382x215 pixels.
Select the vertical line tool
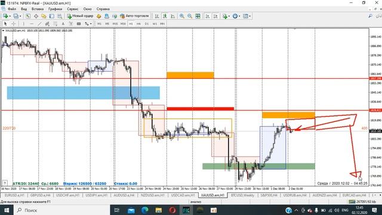point(24,24)
